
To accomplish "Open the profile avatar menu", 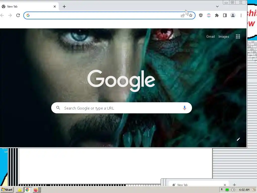I will pos(233,15).
